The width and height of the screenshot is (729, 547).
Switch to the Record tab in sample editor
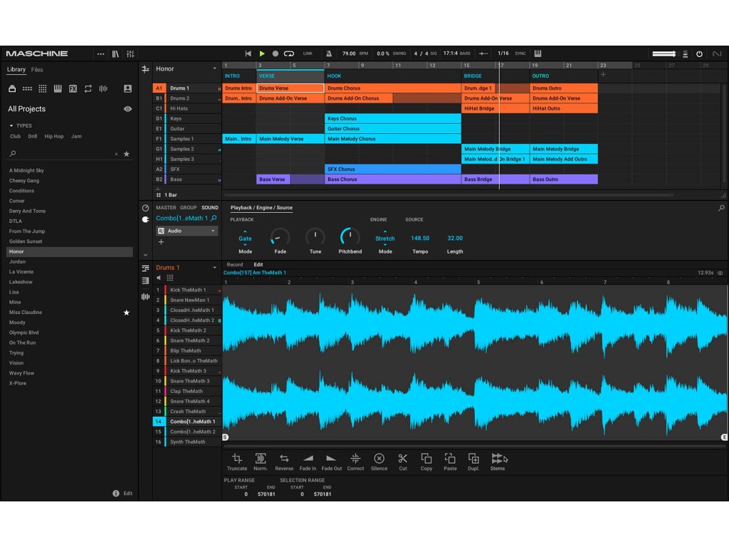click(235, 265)
